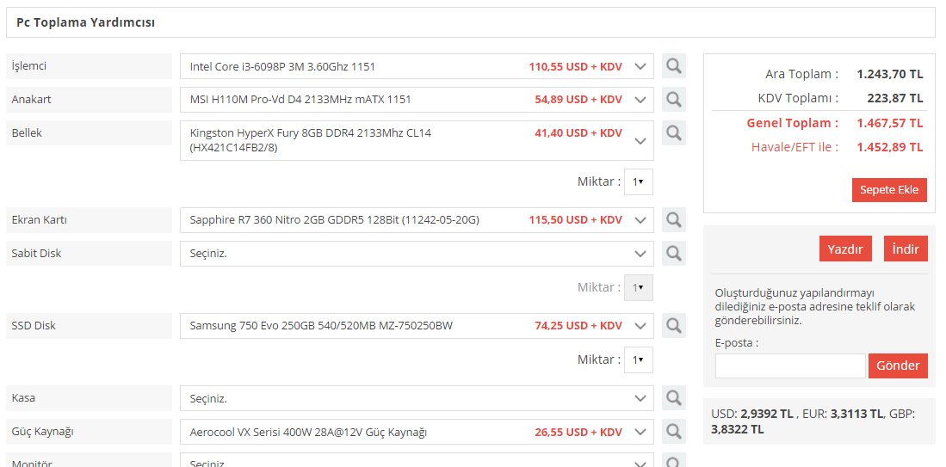The width and height of the screenshot is (946, 467).
Task: Click the Pc Toplama Yardımcısı heading
Action: [x=86, y=23]
